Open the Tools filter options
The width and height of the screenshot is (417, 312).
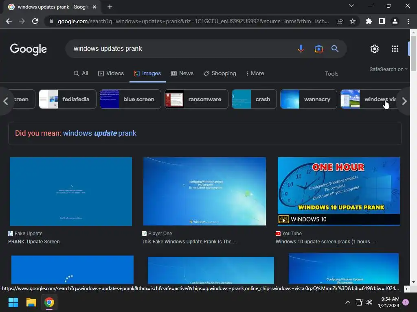(331, 74)
